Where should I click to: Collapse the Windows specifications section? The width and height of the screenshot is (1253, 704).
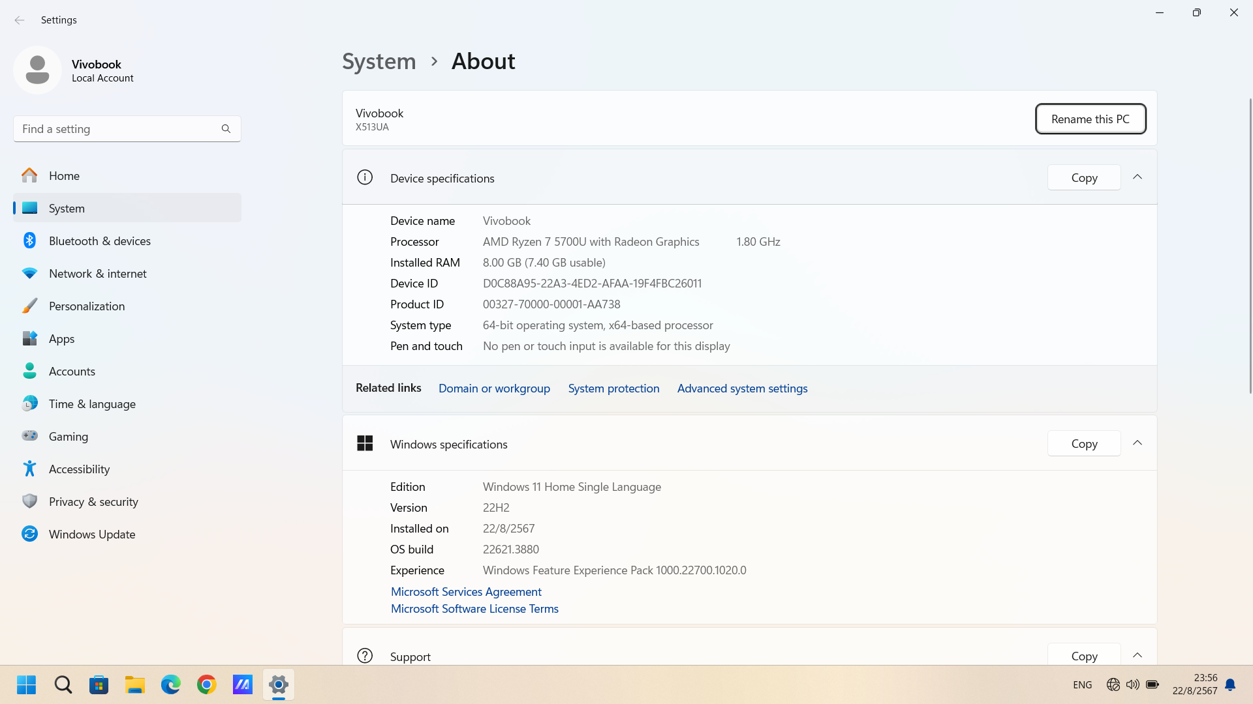coord(1137,443)
